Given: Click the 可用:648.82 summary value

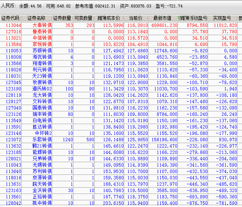Looking at the screenshot, I should (x=58, y=6).
